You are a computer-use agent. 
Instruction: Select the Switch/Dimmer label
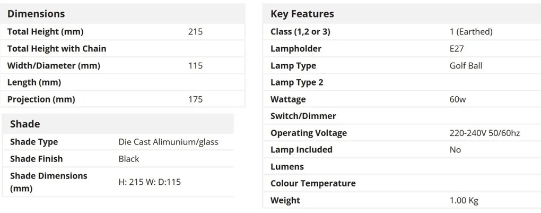click(x=303, y=116)
